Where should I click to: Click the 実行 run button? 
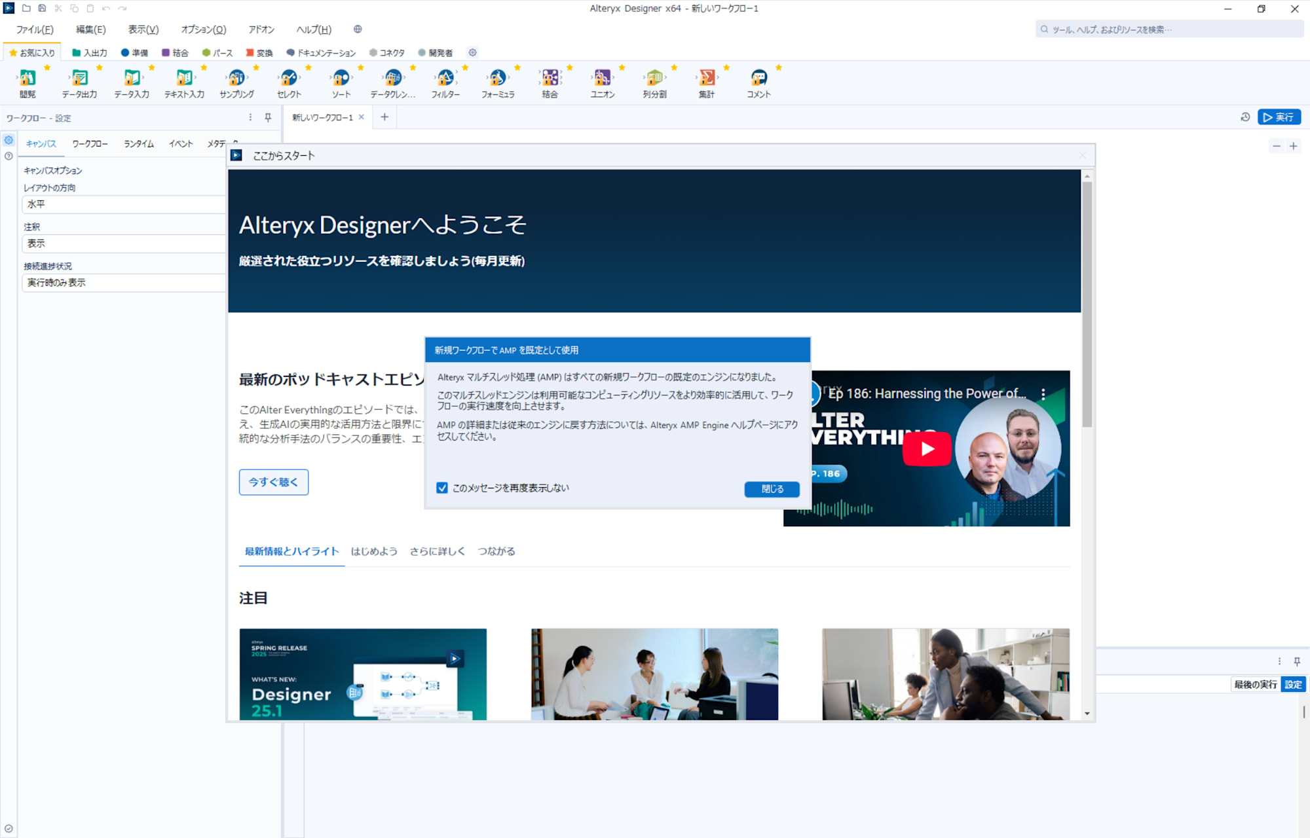pyautogui.click(x=1281, y=117)
